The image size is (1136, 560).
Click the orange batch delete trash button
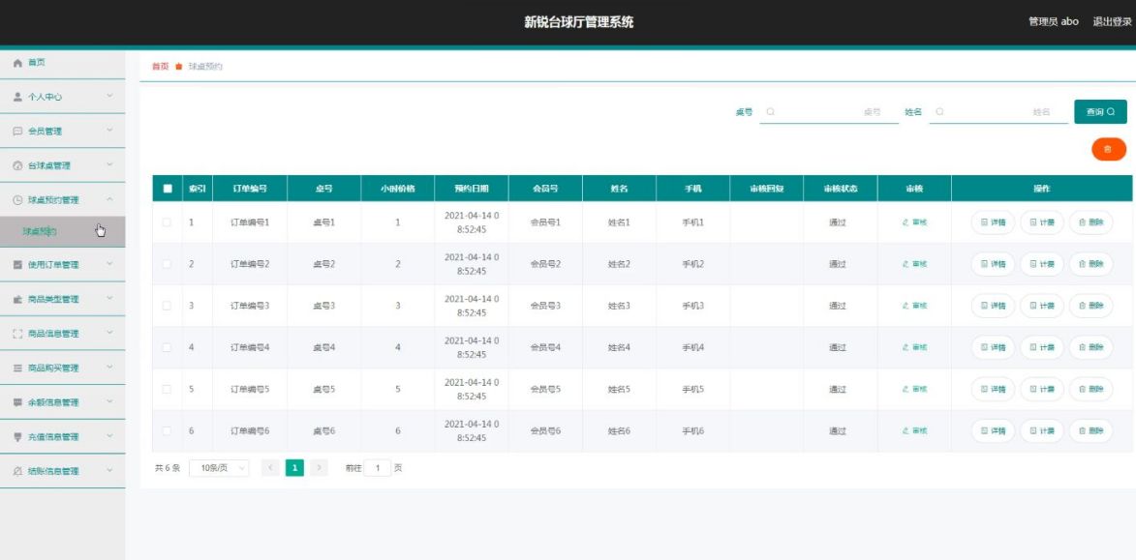click(1109, 149)
